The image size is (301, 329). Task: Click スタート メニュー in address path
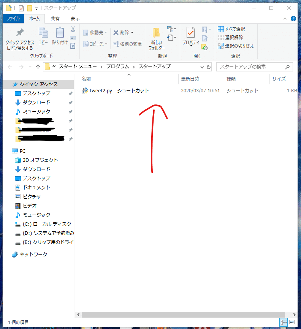click(x=78, y=66)
